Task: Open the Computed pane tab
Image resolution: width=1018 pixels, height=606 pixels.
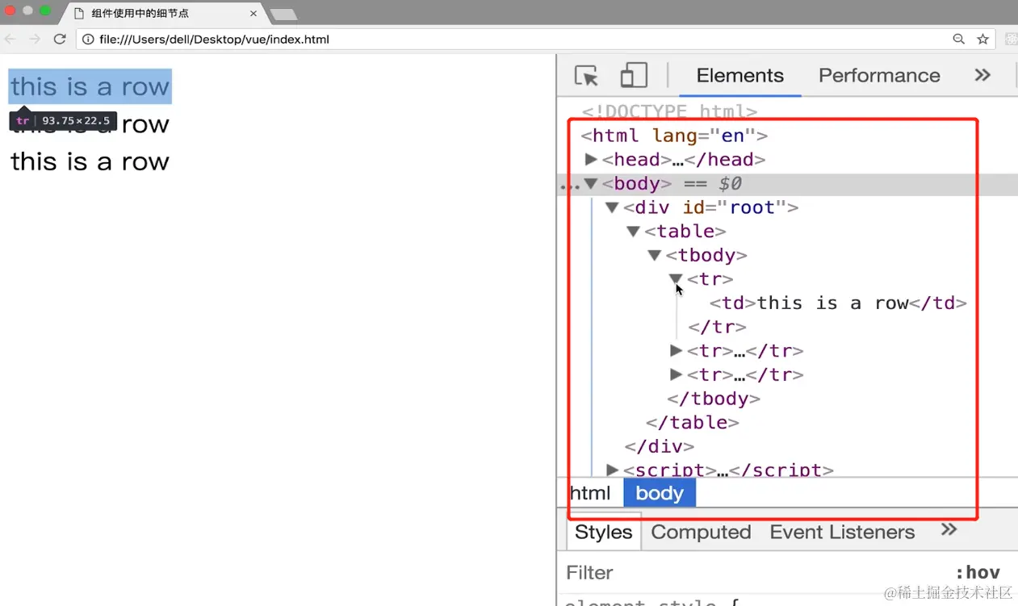Action: pos(701,532)
